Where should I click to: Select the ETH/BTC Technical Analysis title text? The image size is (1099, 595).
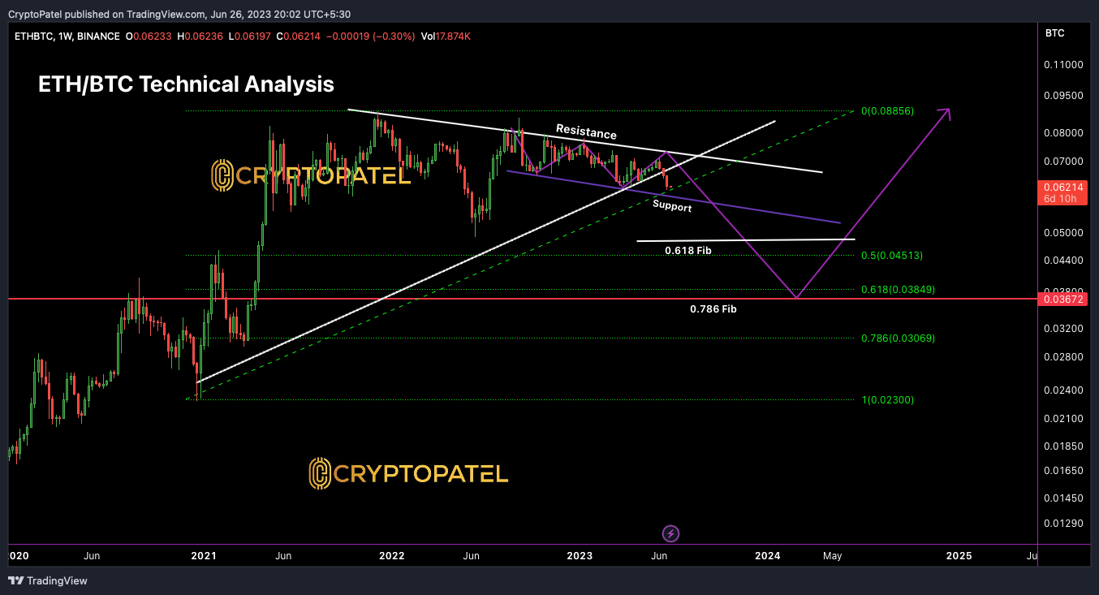[186, 84]
